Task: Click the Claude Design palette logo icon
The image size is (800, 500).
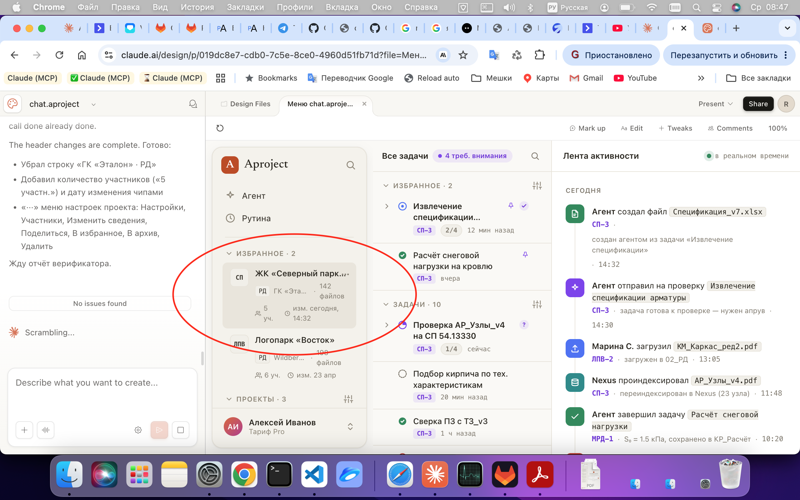Action: click(12, 104)
